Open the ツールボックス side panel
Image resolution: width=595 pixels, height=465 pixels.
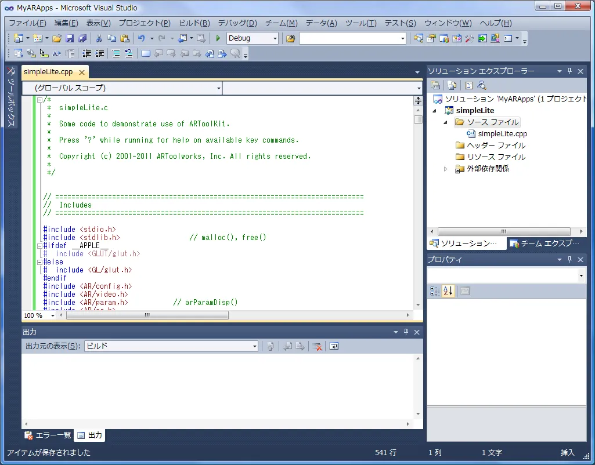tap(11, 97)
